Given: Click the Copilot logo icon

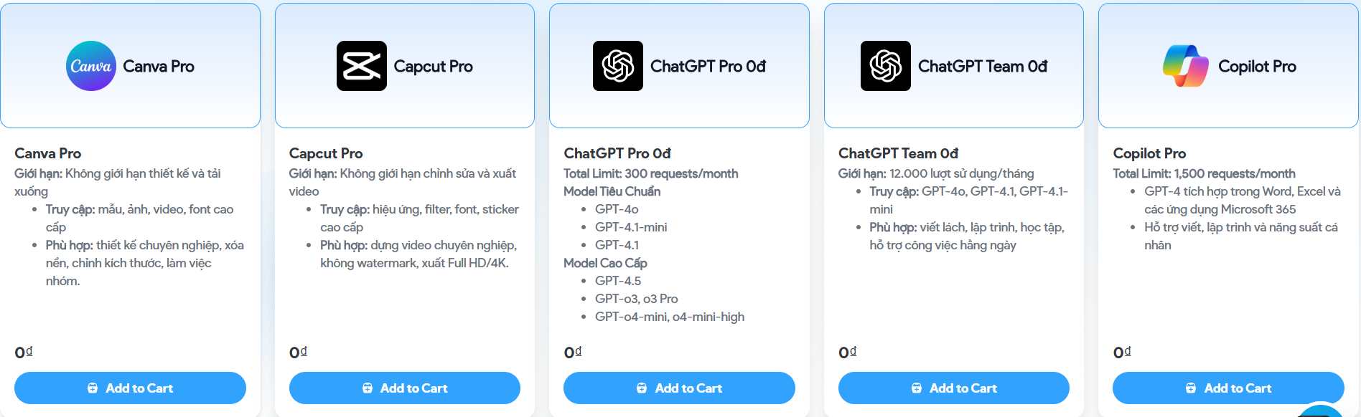Looking at the screenshot, I should pyautogui.click(x=1186, y=66).
